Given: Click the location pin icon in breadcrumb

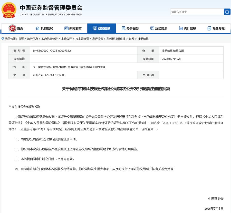Looking at the screenshot, I should click(3, 38).
